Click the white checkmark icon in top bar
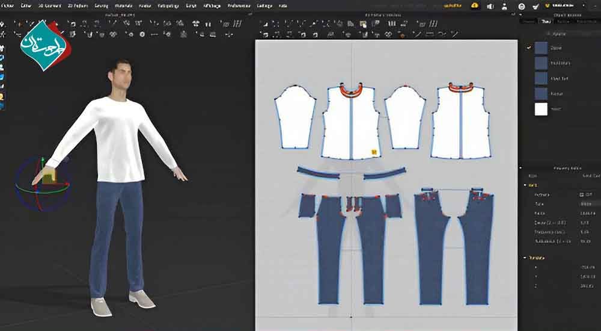 point(536,6)
